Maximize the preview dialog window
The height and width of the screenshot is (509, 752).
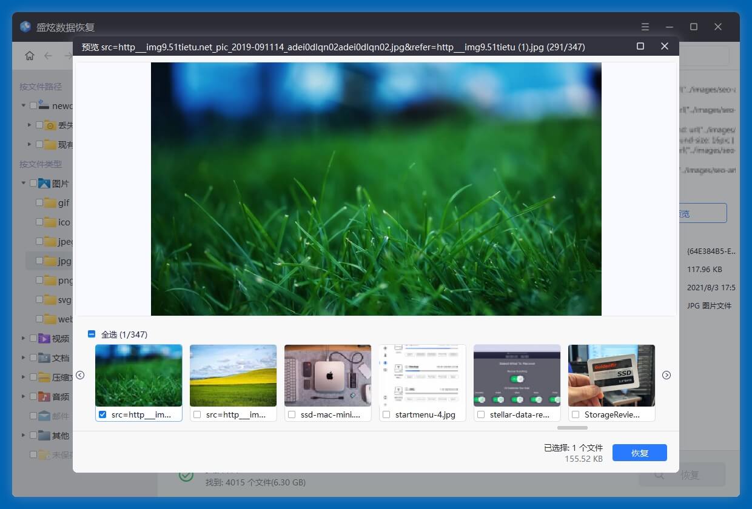pyautogui.click(x=640, y=47)
